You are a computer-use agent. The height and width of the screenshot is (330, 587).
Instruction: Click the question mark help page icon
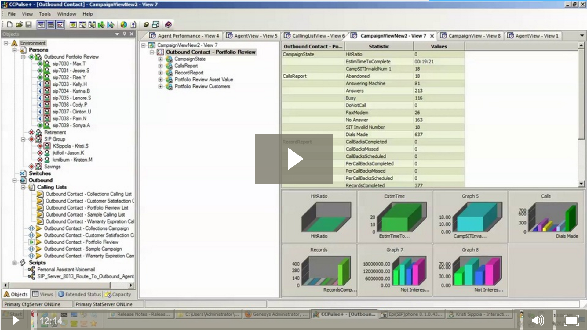[x=133, y=24]
